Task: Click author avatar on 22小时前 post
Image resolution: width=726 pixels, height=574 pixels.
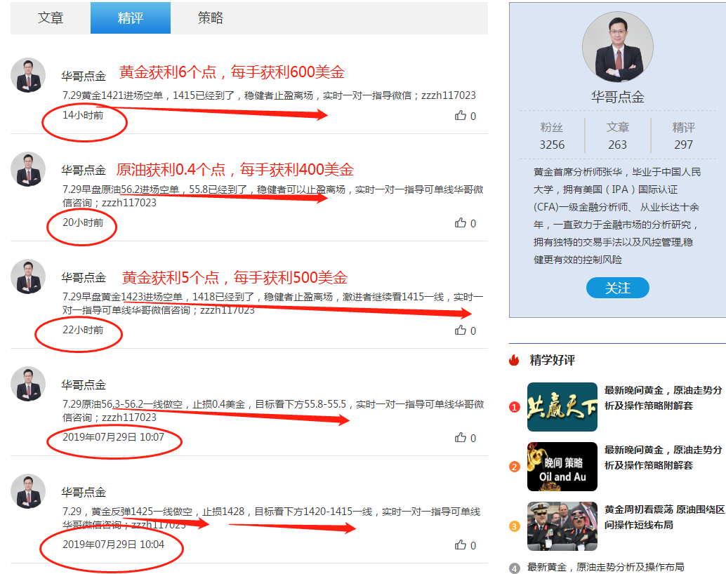Action: point(28,276)
